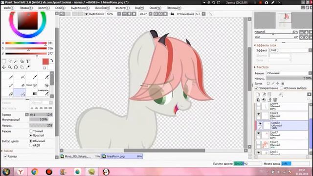Select the Точный mode radio button
This screenshot has width=313, height=176.
tap(31, 131)
